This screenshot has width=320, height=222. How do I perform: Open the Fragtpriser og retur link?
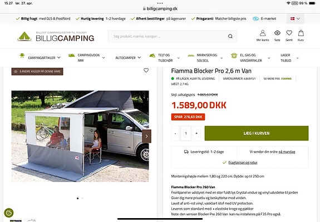click(243, 163)
